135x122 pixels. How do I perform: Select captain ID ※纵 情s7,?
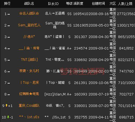pyautogui.click(x=55, y=106)
